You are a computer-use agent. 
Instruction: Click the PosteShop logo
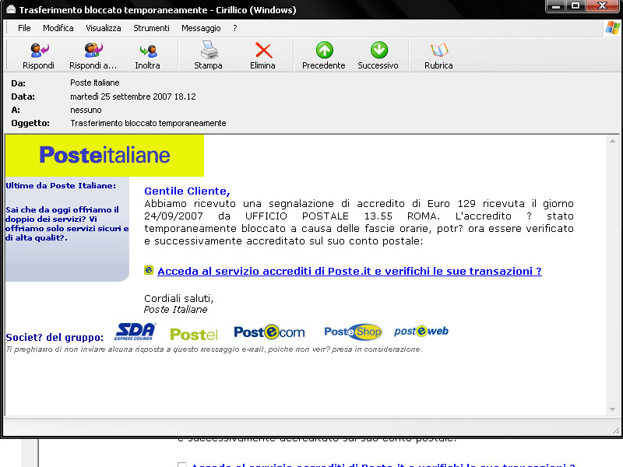(x=353, y=332)
